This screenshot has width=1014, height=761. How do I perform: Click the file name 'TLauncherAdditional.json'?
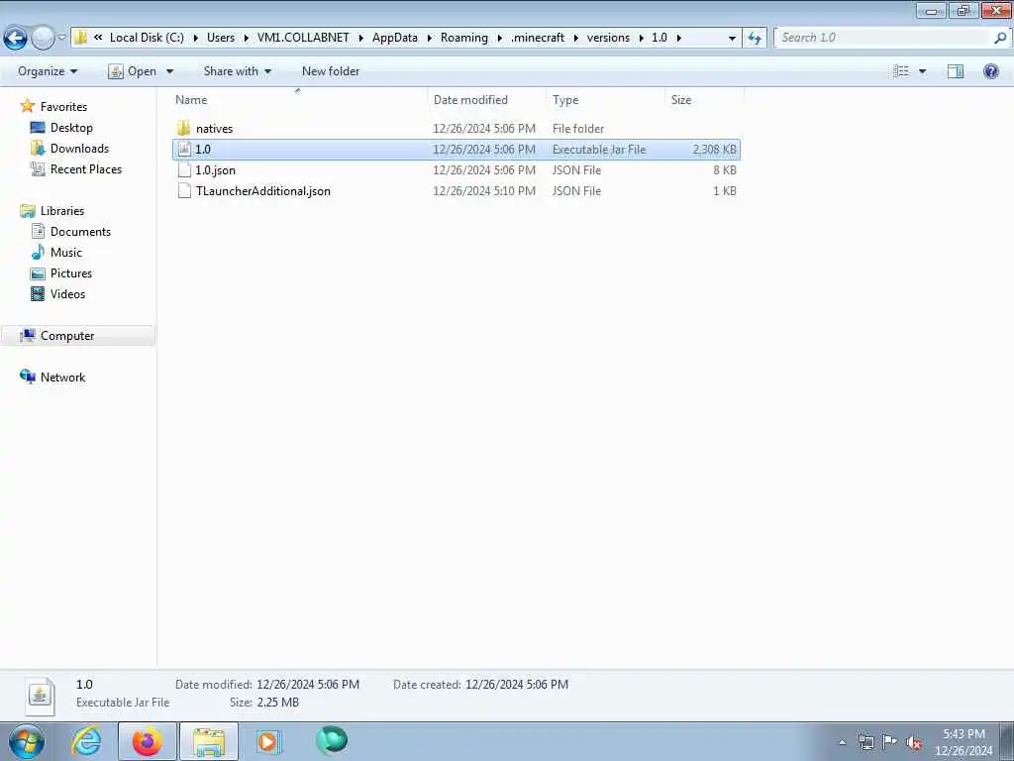point(263,191)
